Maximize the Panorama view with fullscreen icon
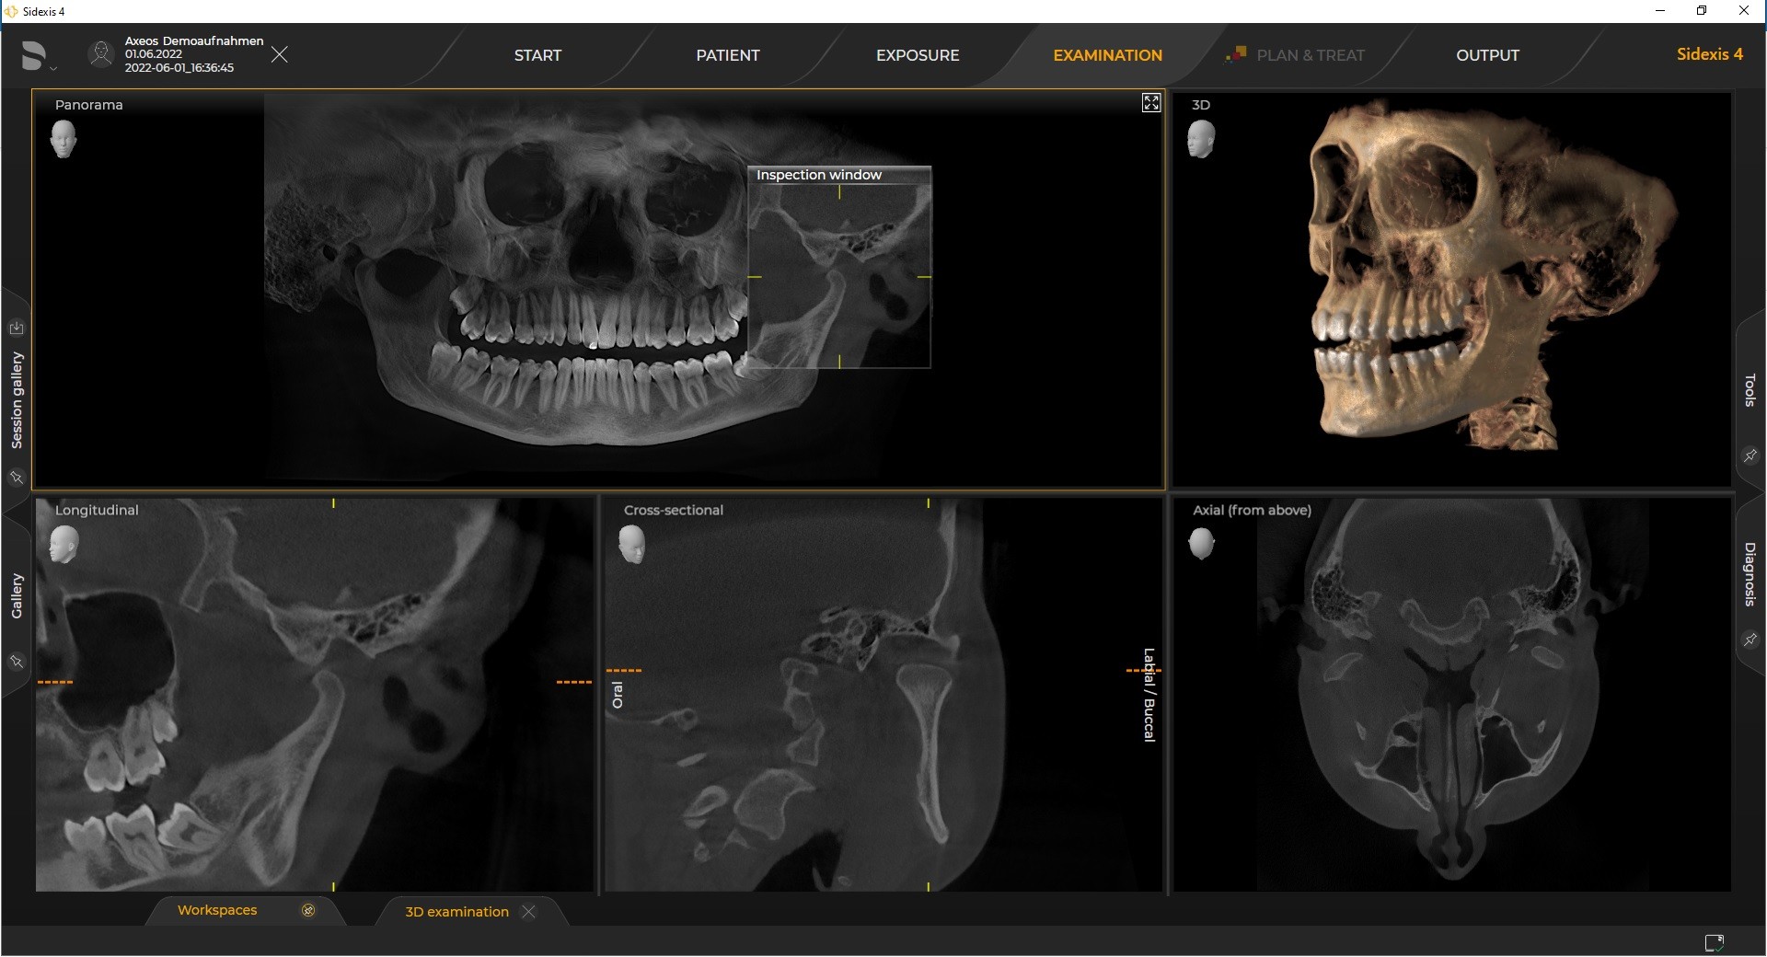 pyautogui.click(x=1151, y=103)
